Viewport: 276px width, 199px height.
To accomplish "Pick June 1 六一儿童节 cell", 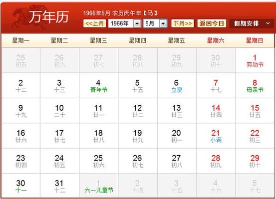I will [99, 186].
